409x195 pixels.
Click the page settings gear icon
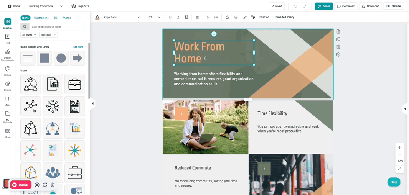coord(338,54)
